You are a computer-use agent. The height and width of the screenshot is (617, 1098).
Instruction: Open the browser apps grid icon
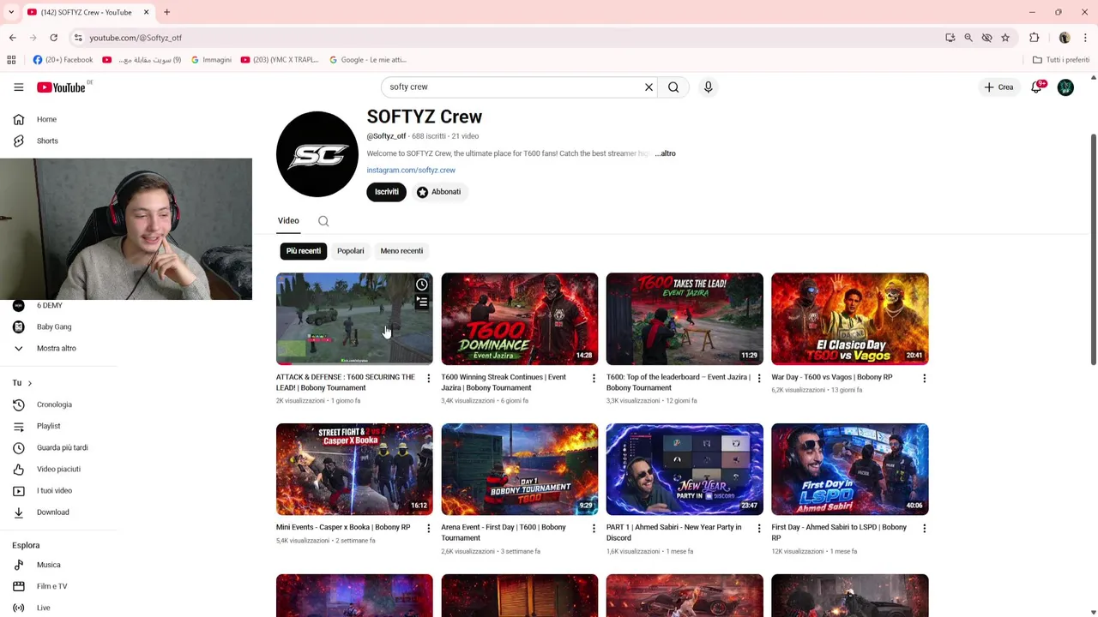pyautogui.click(x=11, y=60)
